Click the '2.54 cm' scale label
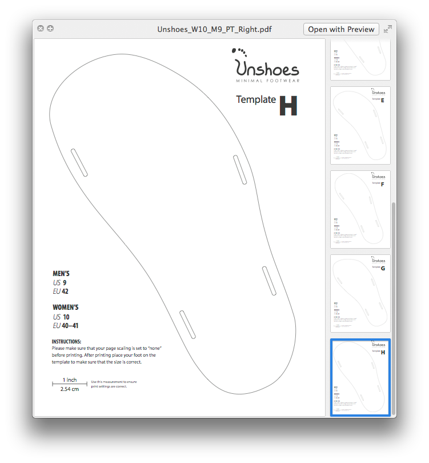 point(70,389)
